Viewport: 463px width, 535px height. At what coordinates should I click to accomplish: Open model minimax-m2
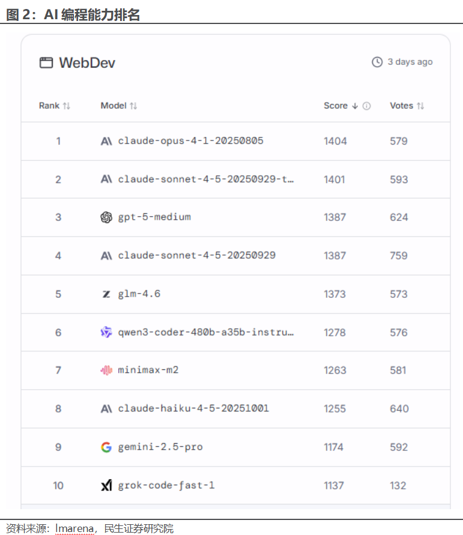coord(148,370)
